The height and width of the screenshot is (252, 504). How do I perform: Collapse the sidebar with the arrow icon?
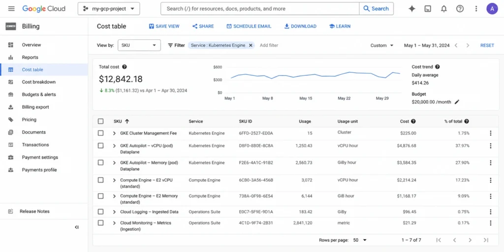pyautogui.click(x=76, y=227)
